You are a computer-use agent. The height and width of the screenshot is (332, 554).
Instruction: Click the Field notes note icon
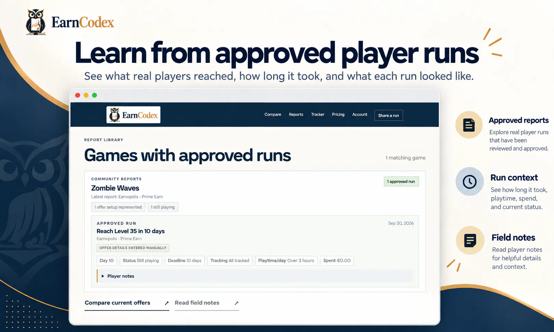(x=470, y=240)
